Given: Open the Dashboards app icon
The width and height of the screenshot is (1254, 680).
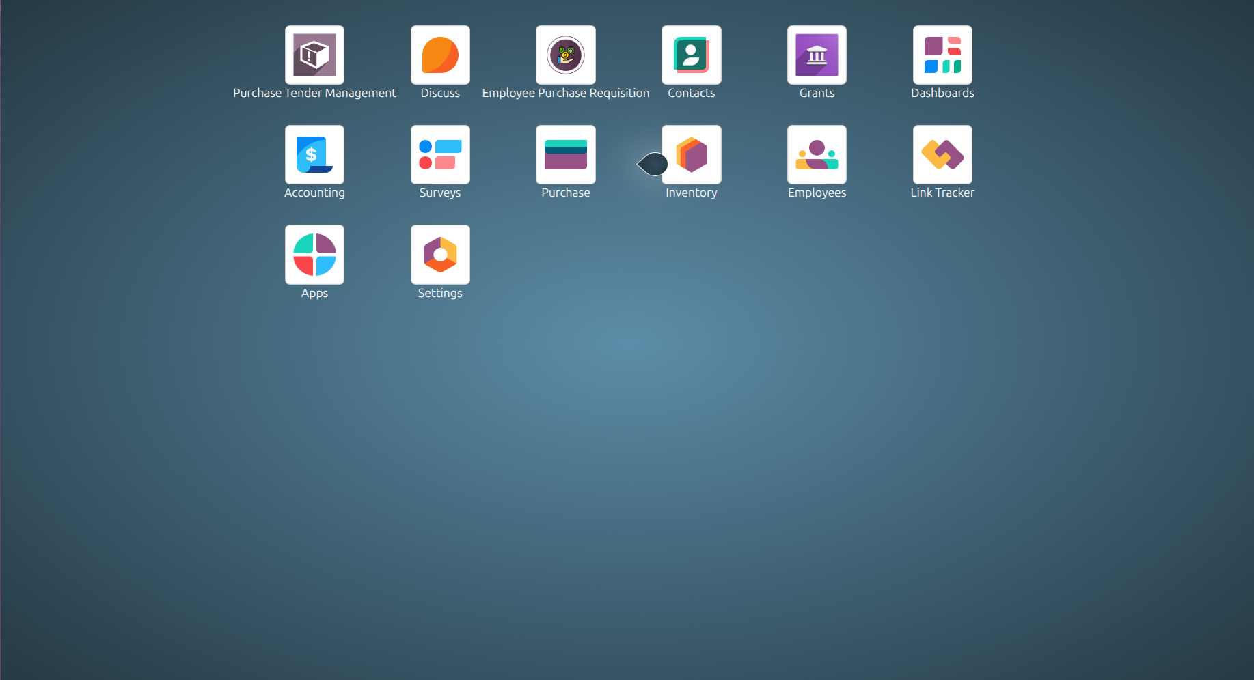Looking at the screenshot, I should coord(942,55).
